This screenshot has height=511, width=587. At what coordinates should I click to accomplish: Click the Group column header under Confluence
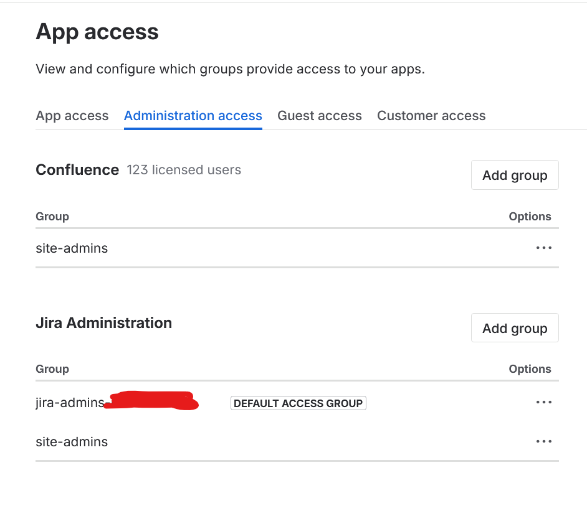pos(52,217)
